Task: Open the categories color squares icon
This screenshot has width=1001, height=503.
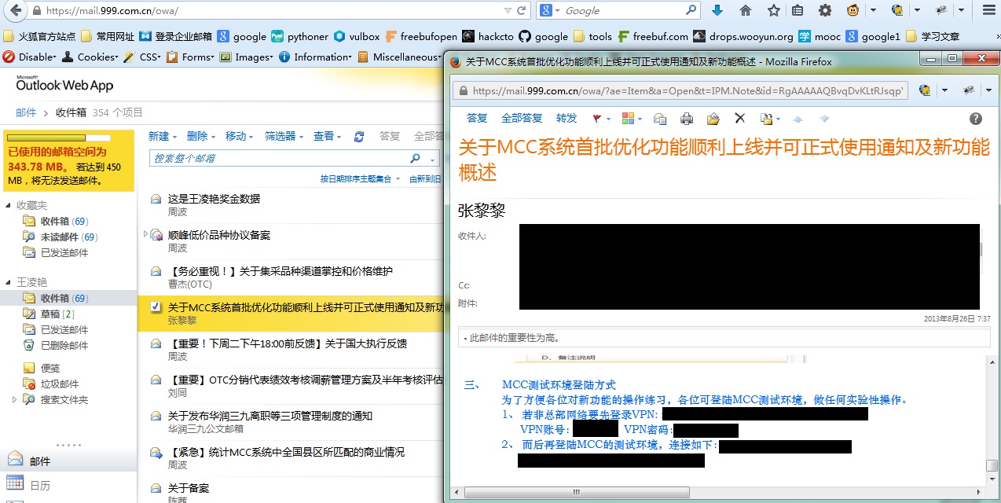Action: pos(627,119)
